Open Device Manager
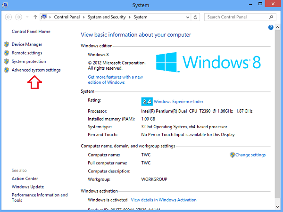283x212 pixels. click(x=27, y=44)
